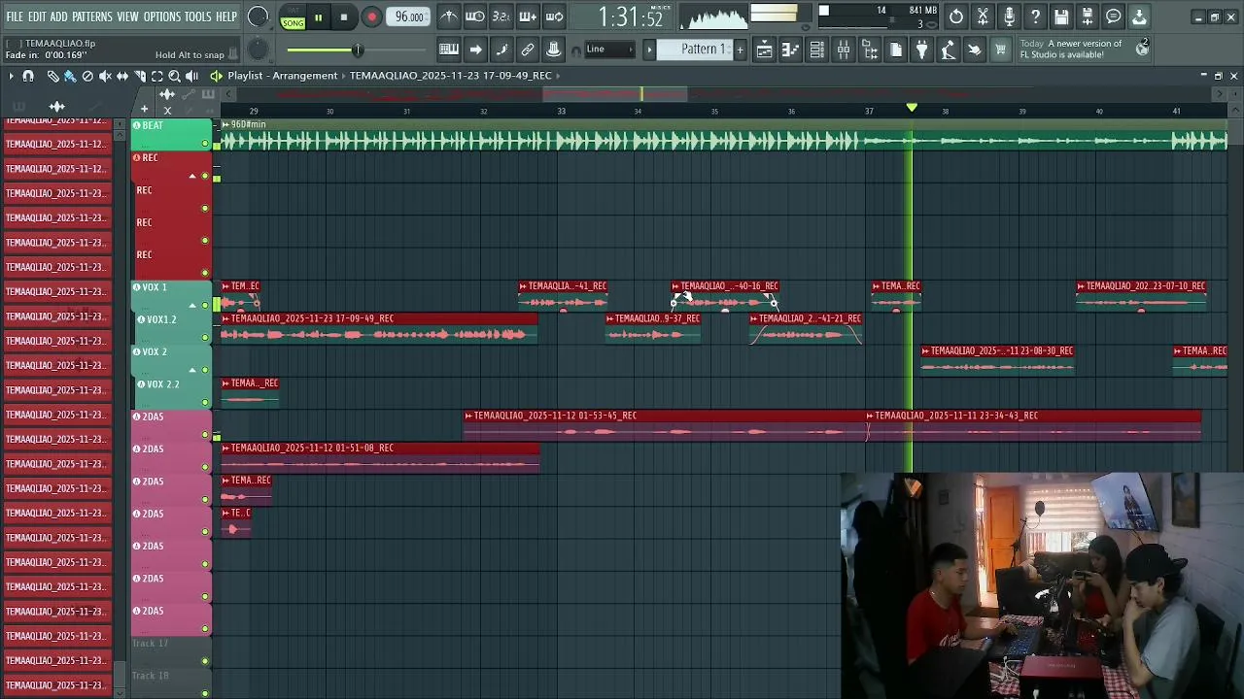This screenshot has height=699, width=1244.
Task: Expand the pattern selector left arrow
Action: point(649,50)
